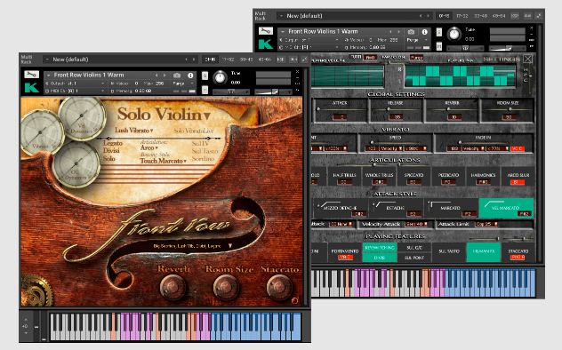Select the Pizzicato articulation button

click(x=448, y=177)
